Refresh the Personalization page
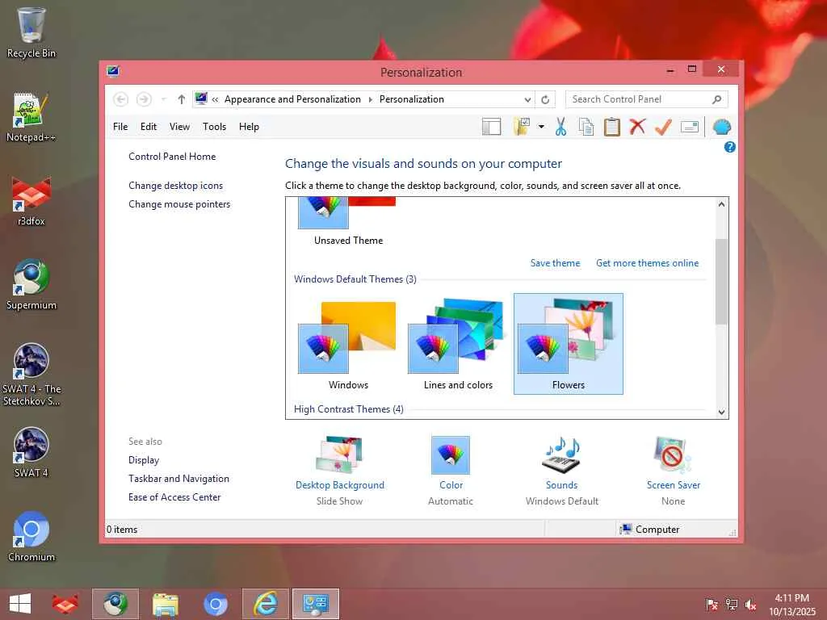 pos(545,99)
